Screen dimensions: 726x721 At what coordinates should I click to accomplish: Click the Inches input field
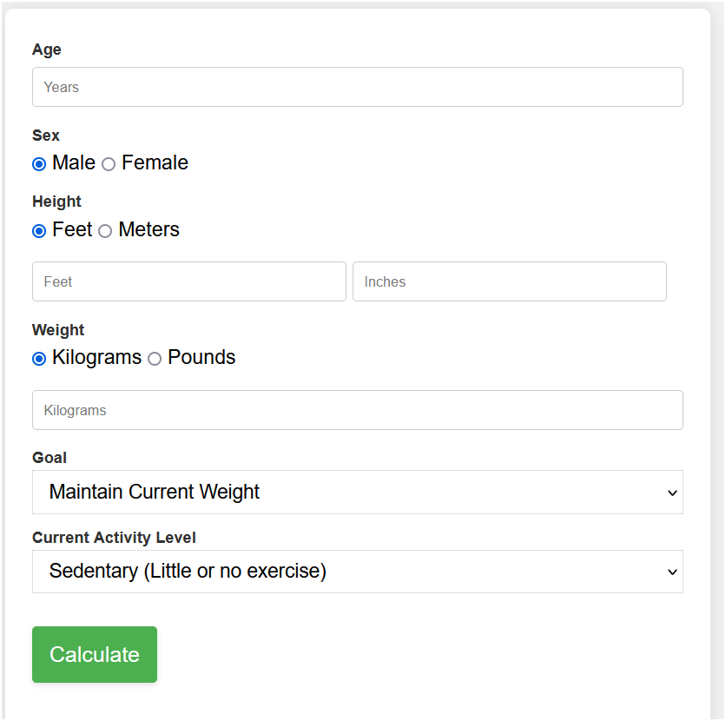click(x=509, y=281)
